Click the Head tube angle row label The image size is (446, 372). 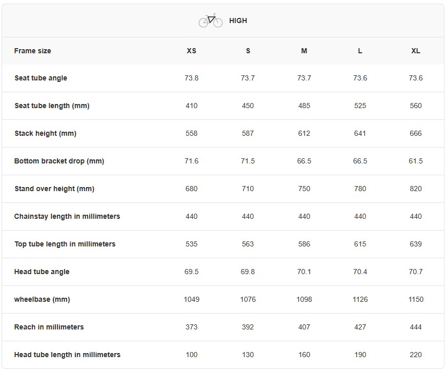point(42,272)
